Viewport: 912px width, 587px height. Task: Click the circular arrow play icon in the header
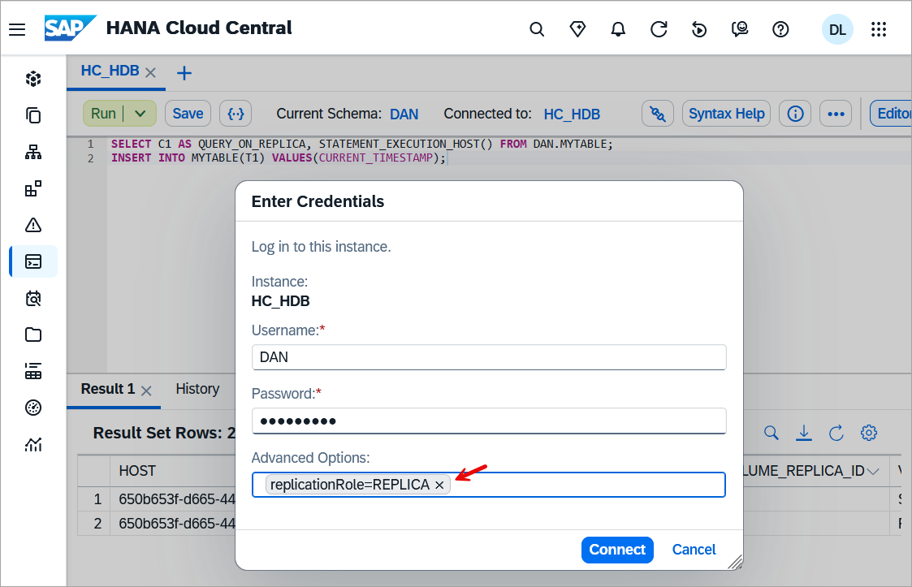[x=699, y=29]
